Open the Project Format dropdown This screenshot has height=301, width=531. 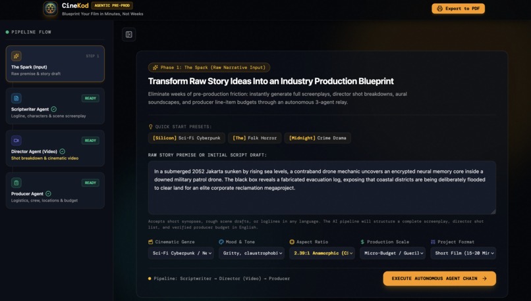(x=463, y=253)
